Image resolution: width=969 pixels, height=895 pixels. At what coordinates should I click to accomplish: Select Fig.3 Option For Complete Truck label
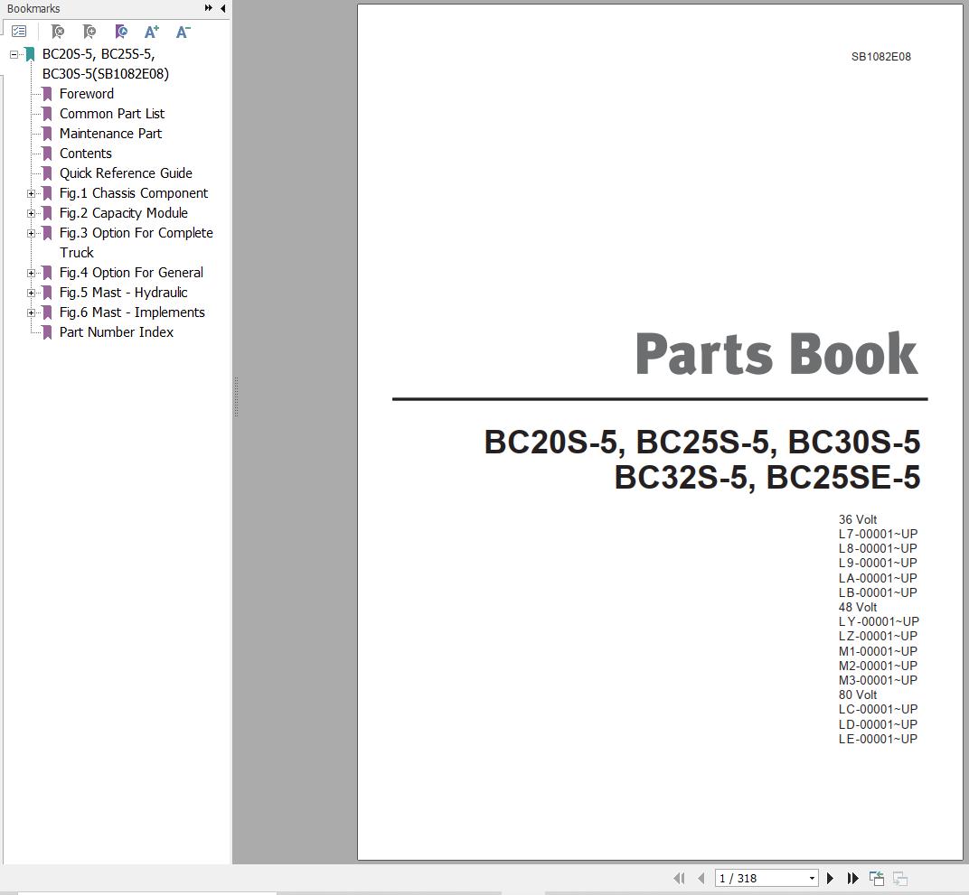[136, 243]
